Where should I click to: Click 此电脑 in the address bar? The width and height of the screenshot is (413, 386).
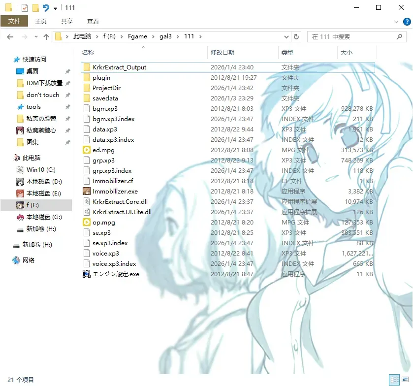[82, 36]
